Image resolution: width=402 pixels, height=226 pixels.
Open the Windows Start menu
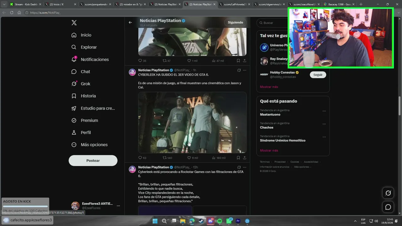coord(155,221)
